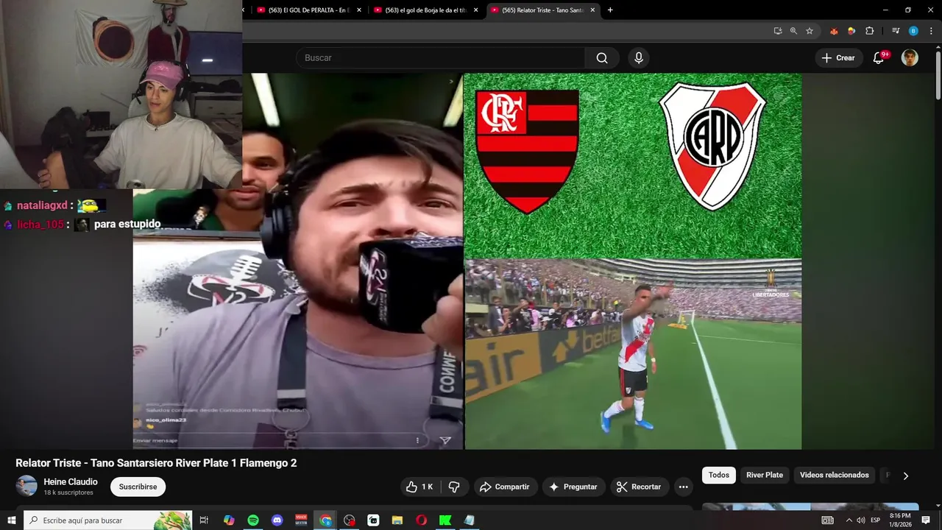
Task: Click the Heine Claudio channel avatar
Action: pyautogui.click(x=26, y=486)
